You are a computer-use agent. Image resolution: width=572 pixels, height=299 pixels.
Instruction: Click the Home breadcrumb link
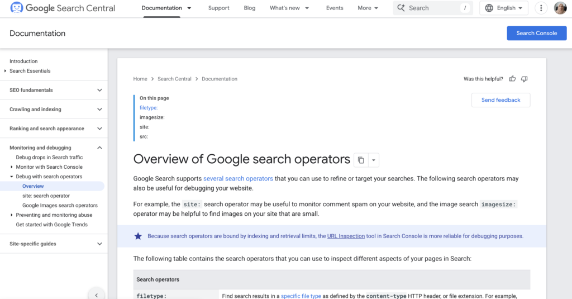click(140, 79)
